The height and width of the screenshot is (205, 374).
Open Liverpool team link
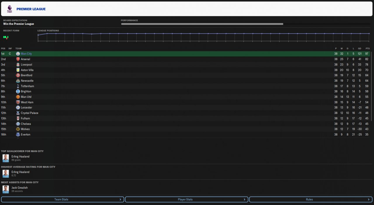click(x=26, y=65)
